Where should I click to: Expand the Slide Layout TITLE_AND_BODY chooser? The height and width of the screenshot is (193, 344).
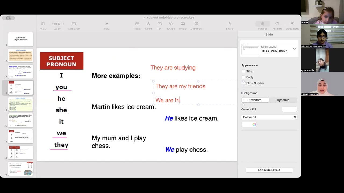point(294,49)
